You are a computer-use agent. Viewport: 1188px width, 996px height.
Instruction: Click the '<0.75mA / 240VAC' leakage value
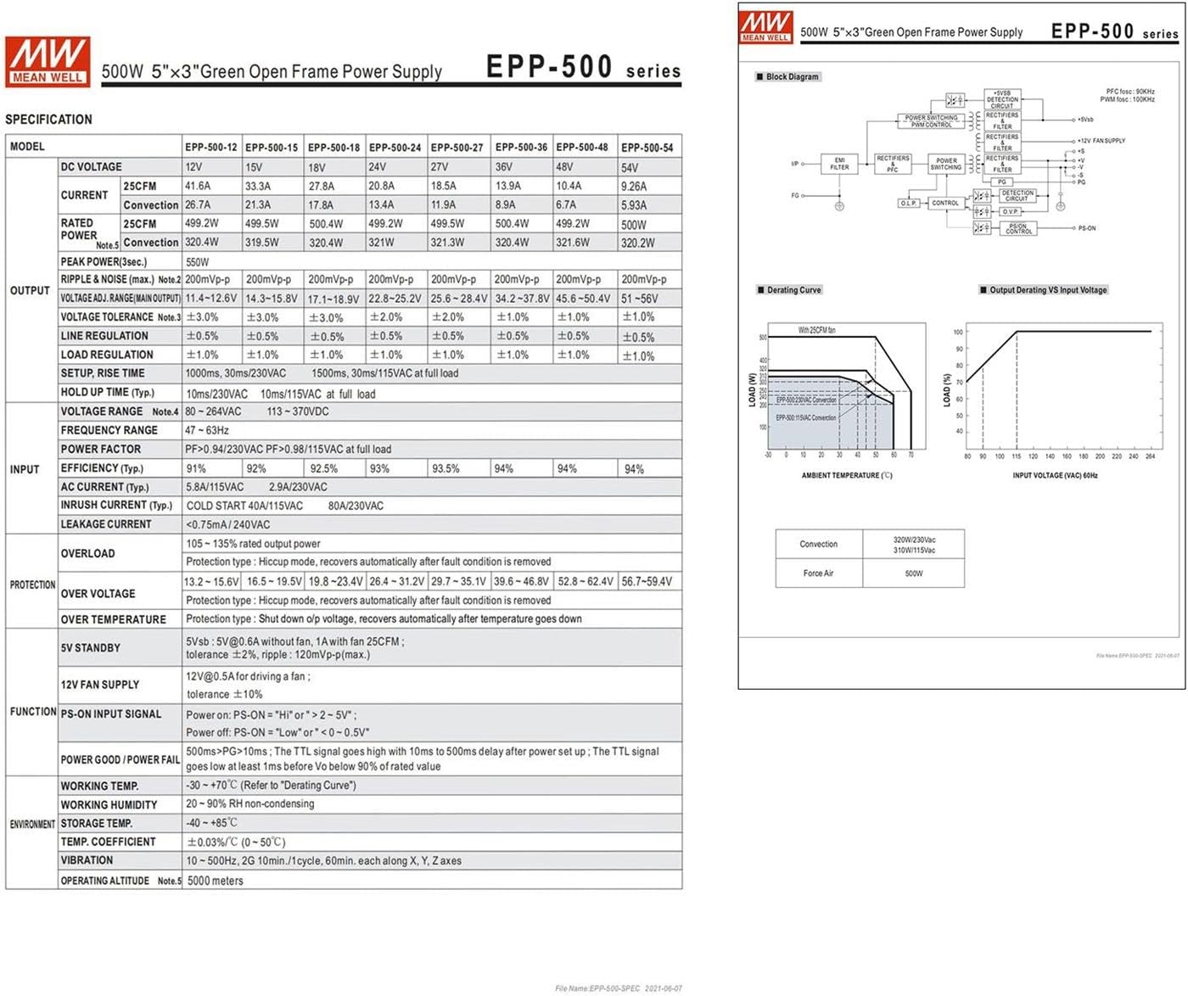[228, 525]
